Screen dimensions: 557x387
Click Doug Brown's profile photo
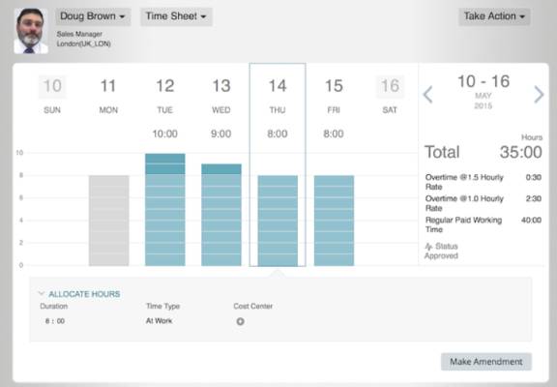[x=31, y=31]
